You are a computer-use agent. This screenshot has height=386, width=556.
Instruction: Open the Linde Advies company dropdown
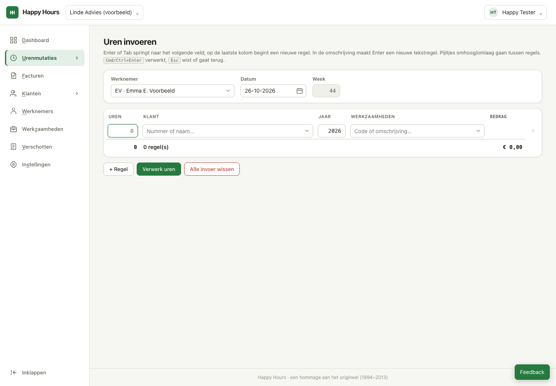point(104,12)
